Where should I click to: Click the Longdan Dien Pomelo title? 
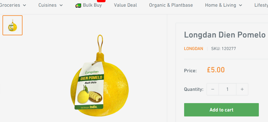click(x=225, y=35)
